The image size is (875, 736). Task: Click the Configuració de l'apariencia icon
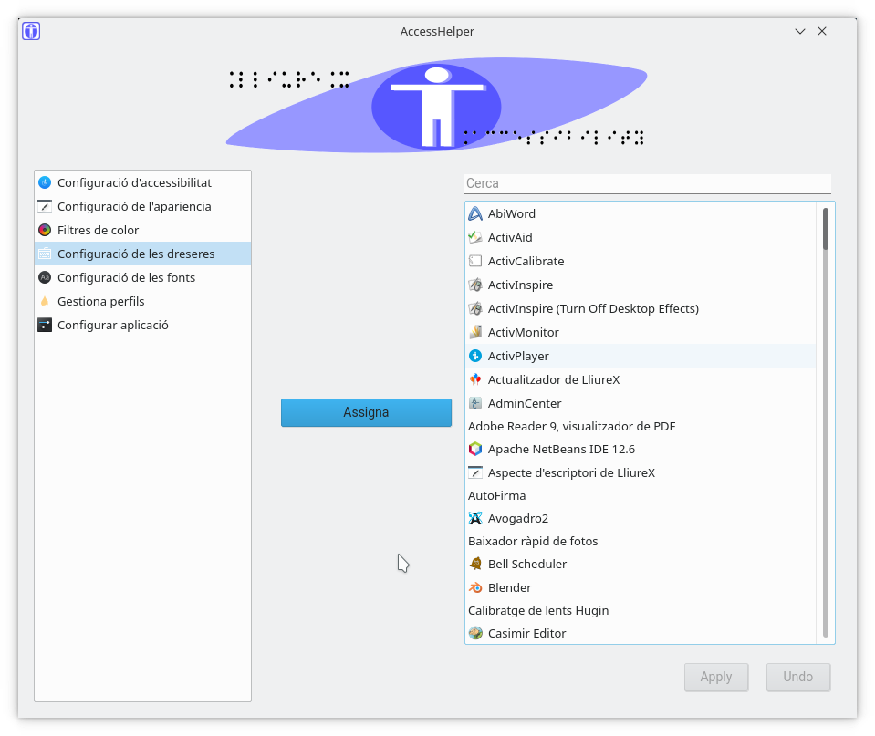point(45,206)
